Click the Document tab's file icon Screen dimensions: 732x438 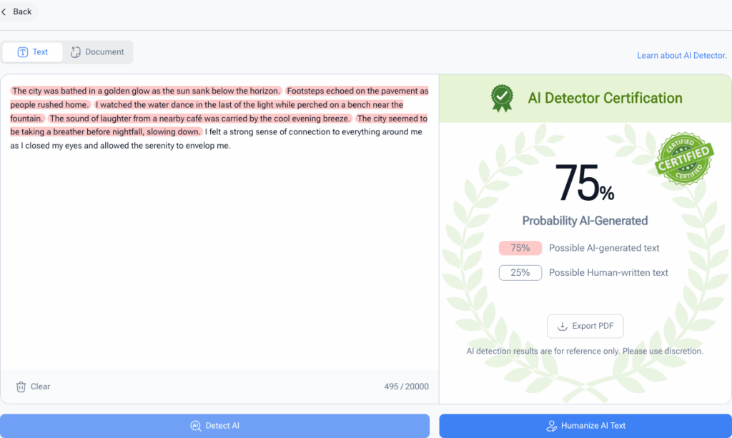[75, 52]
